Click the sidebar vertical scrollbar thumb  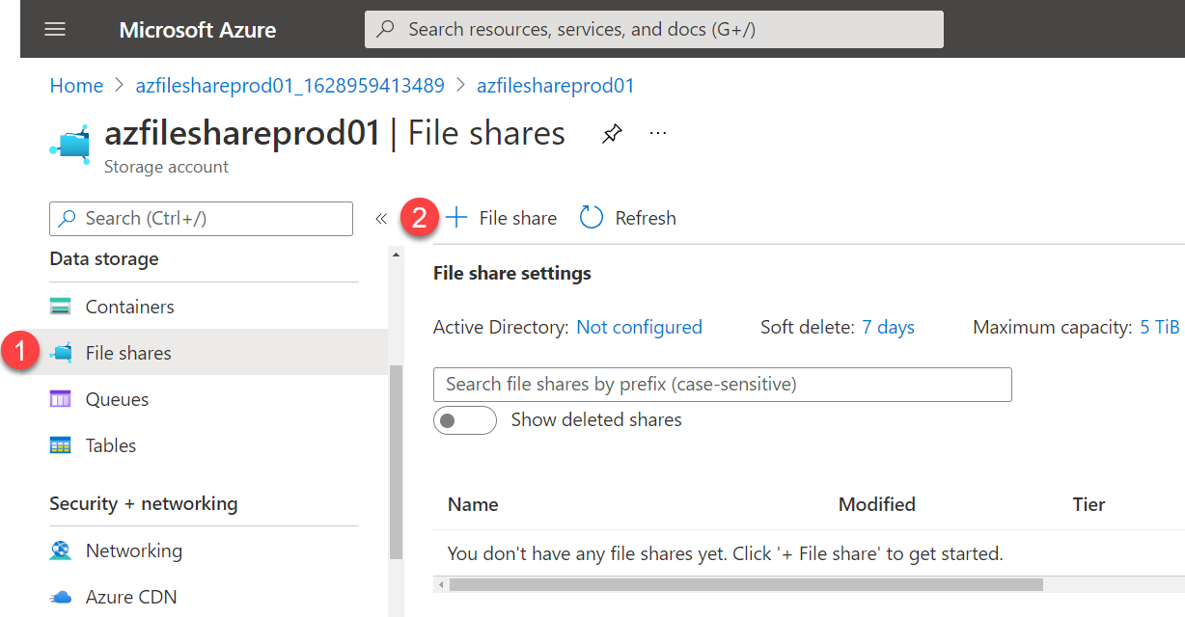click(x=396, y=463)
